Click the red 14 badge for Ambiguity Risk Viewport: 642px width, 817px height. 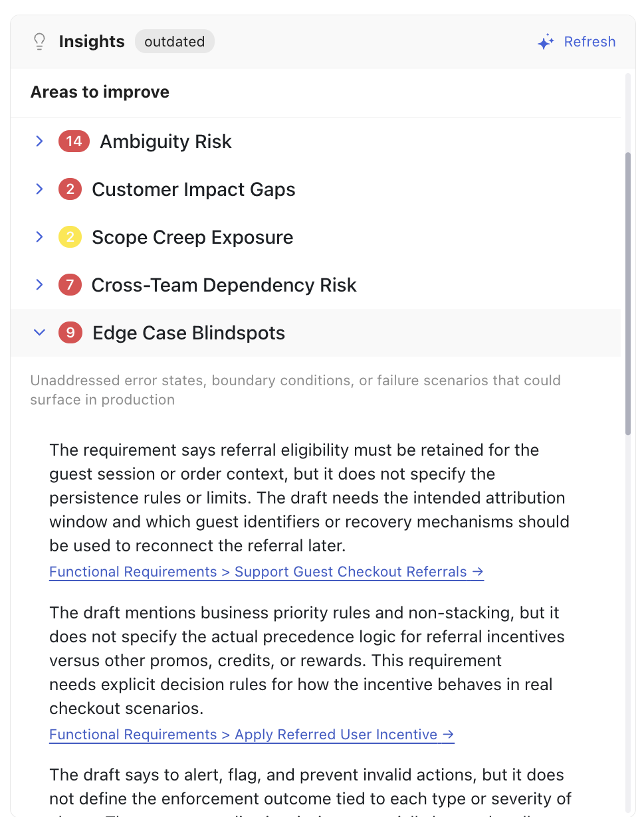coord(74,141)
